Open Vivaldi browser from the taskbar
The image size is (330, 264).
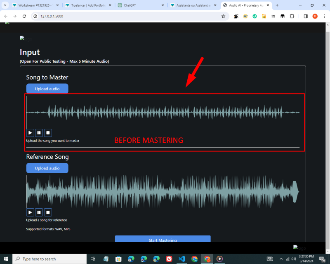[x=169, y=259]
